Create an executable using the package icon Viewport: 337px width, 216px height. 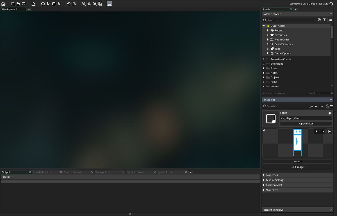click(33, 4)
